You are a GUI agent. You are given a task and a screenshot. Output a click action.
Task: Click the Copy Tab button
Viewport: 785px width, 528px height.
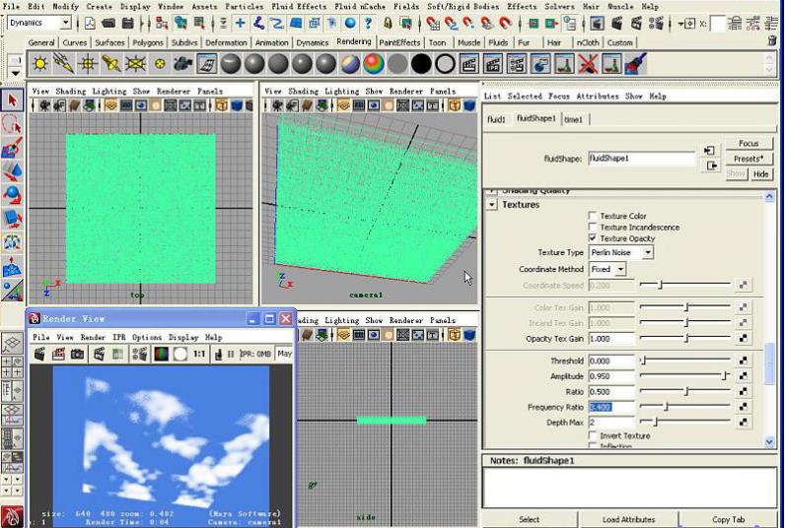click(729, 519)
